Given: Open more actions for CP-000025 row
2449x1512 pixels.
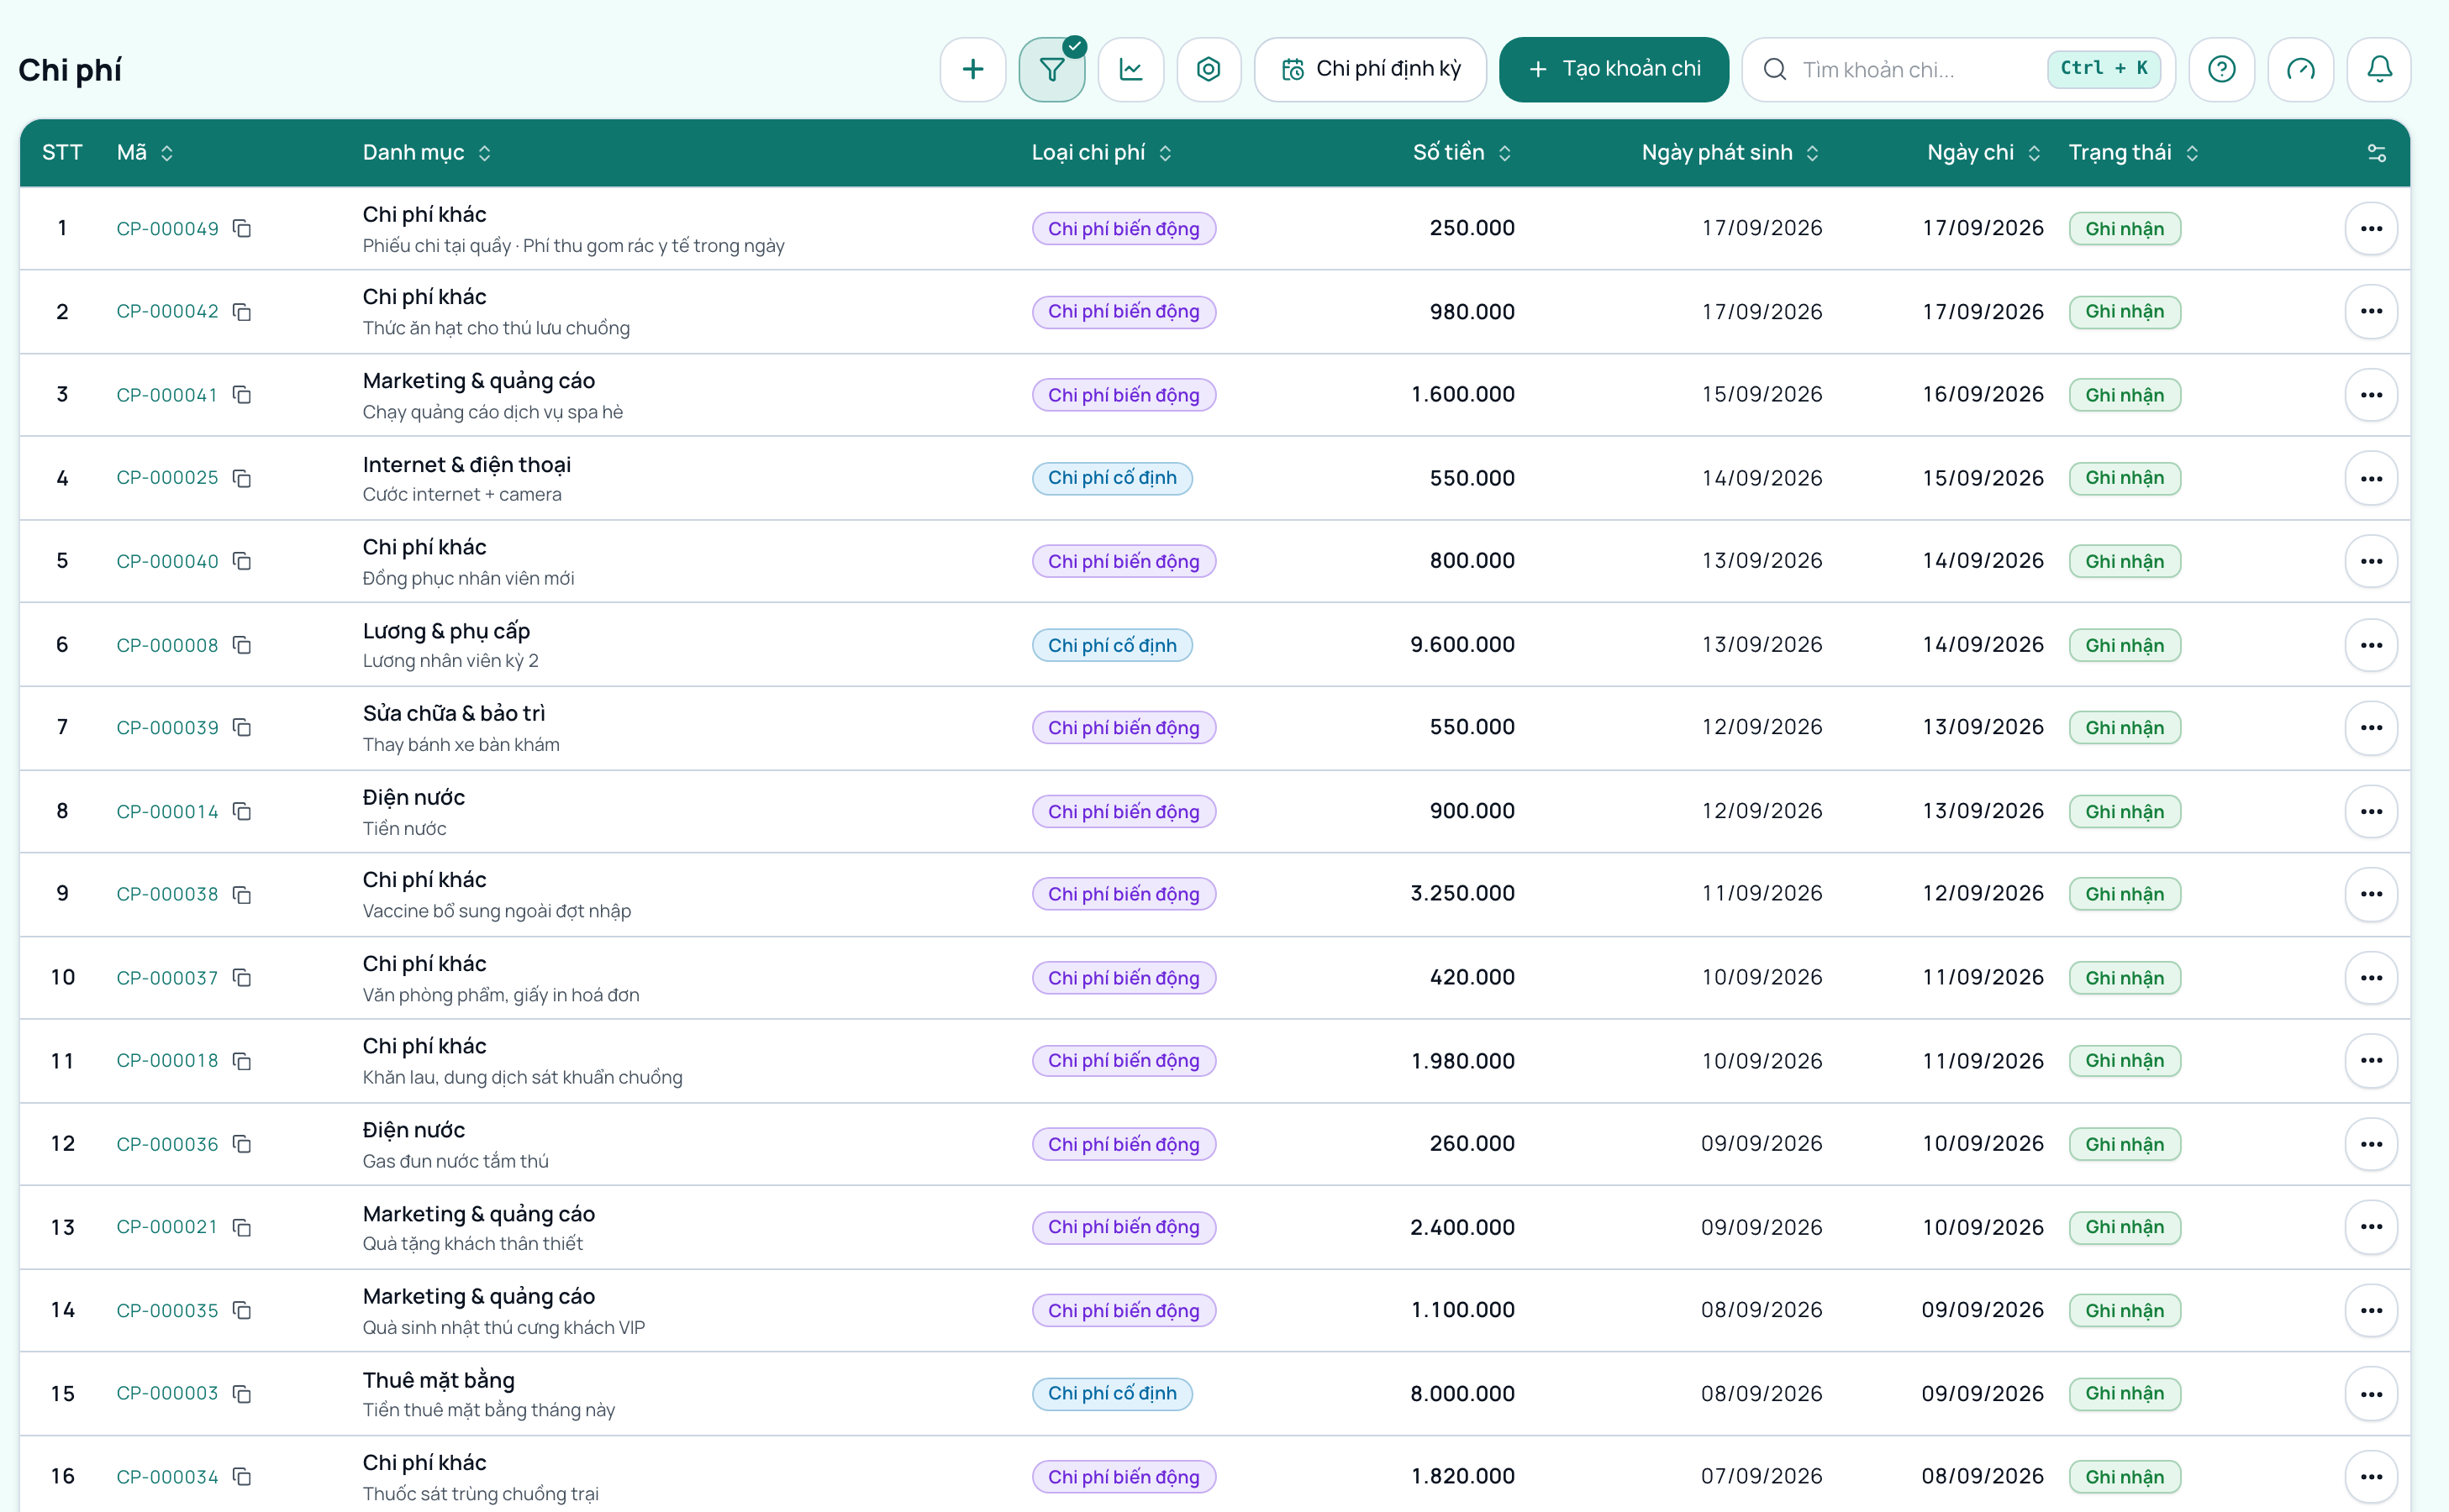Looking at the screenshot, I should (x=2371, y=478).
